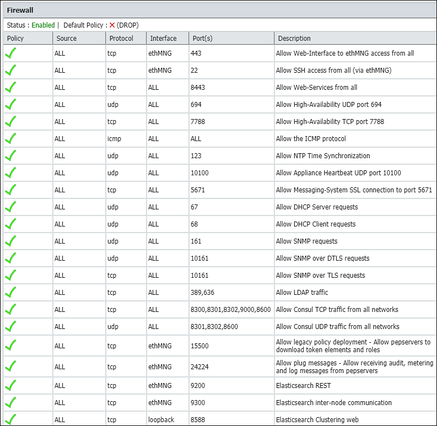
Task: Click the checkmark for DHCP Server requests
Action: click(x=10, y=207)
